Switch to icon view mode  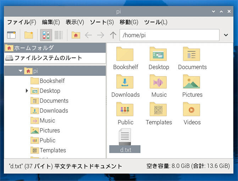(x=46, y=35)
